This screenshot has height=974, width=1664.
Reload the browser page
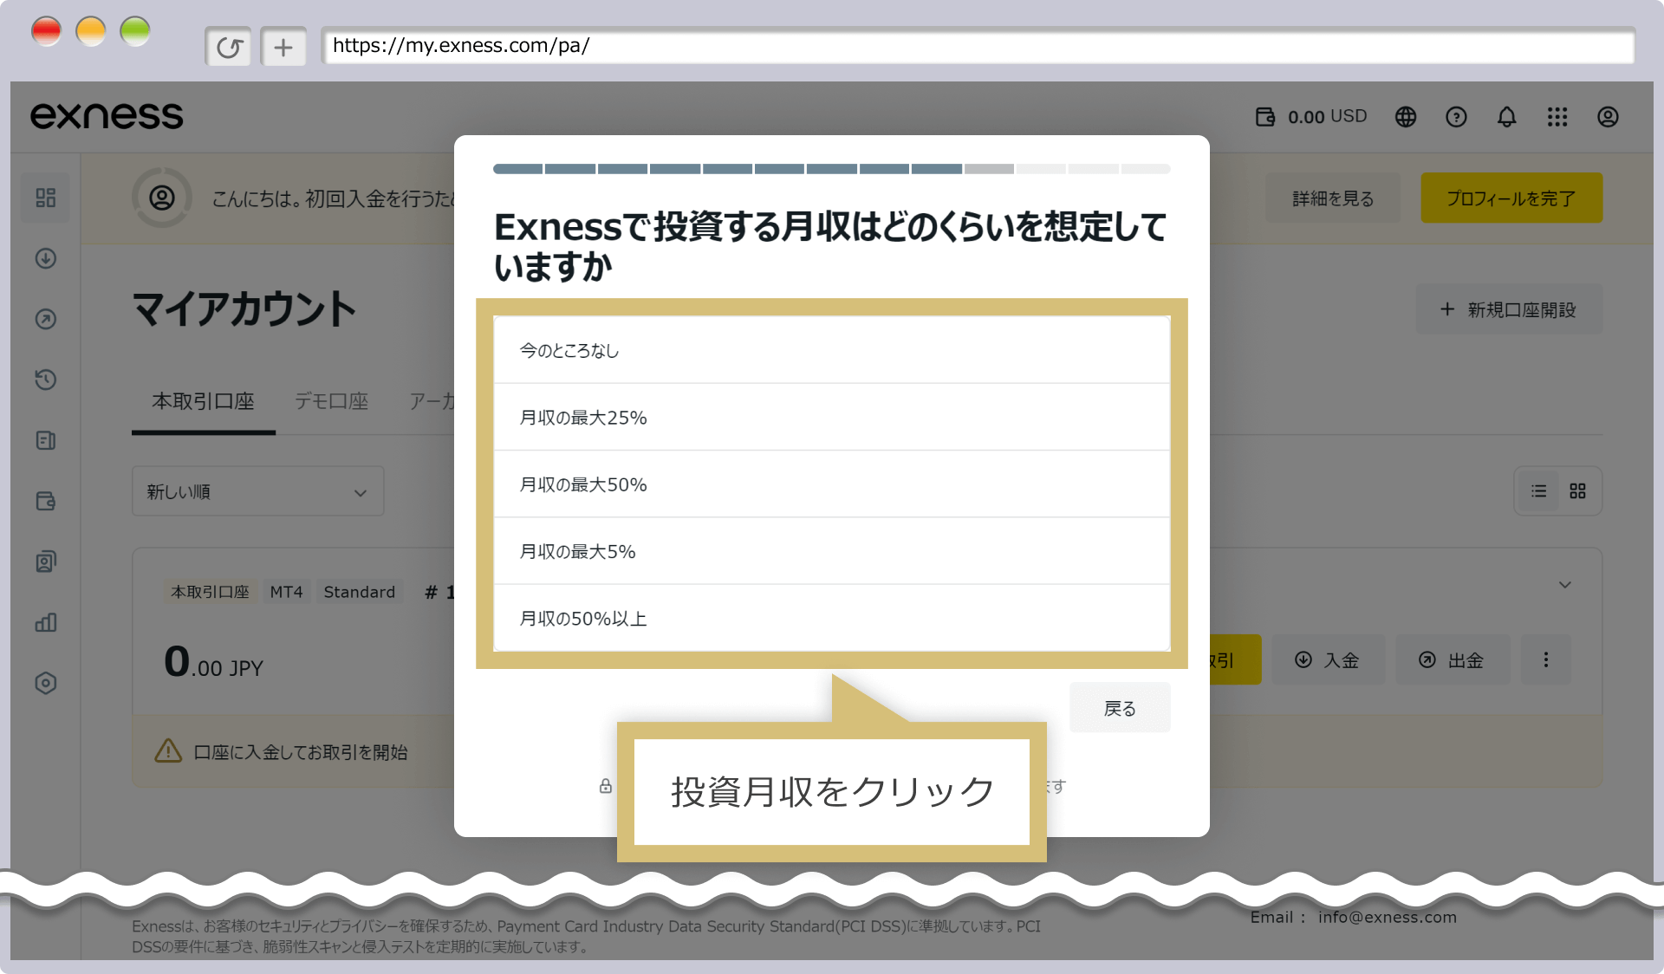point(229,47)
